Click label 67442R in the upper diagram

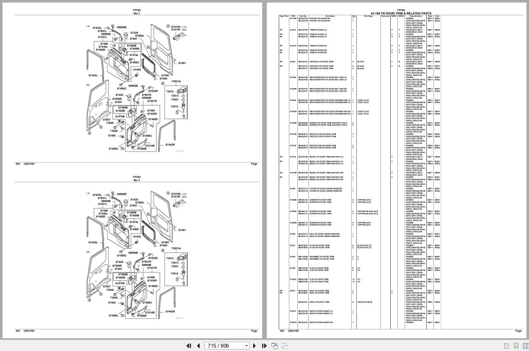coord(170,145)
